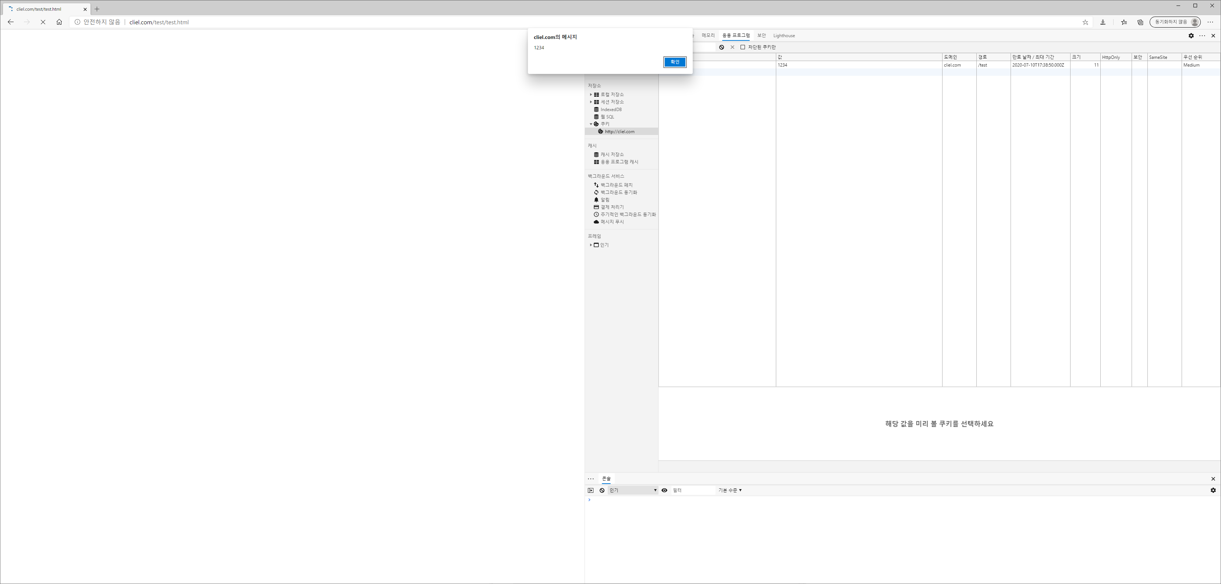Collapse the 쿠키 tree section

tap(590, 124)
